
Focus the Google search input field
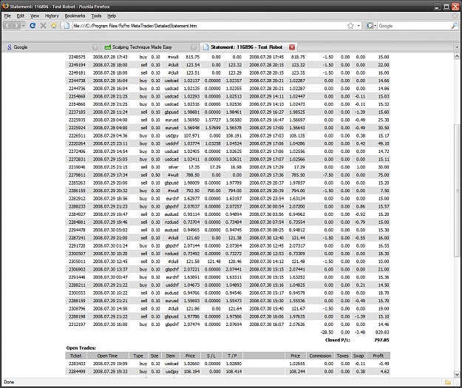[x=414, y=26]
